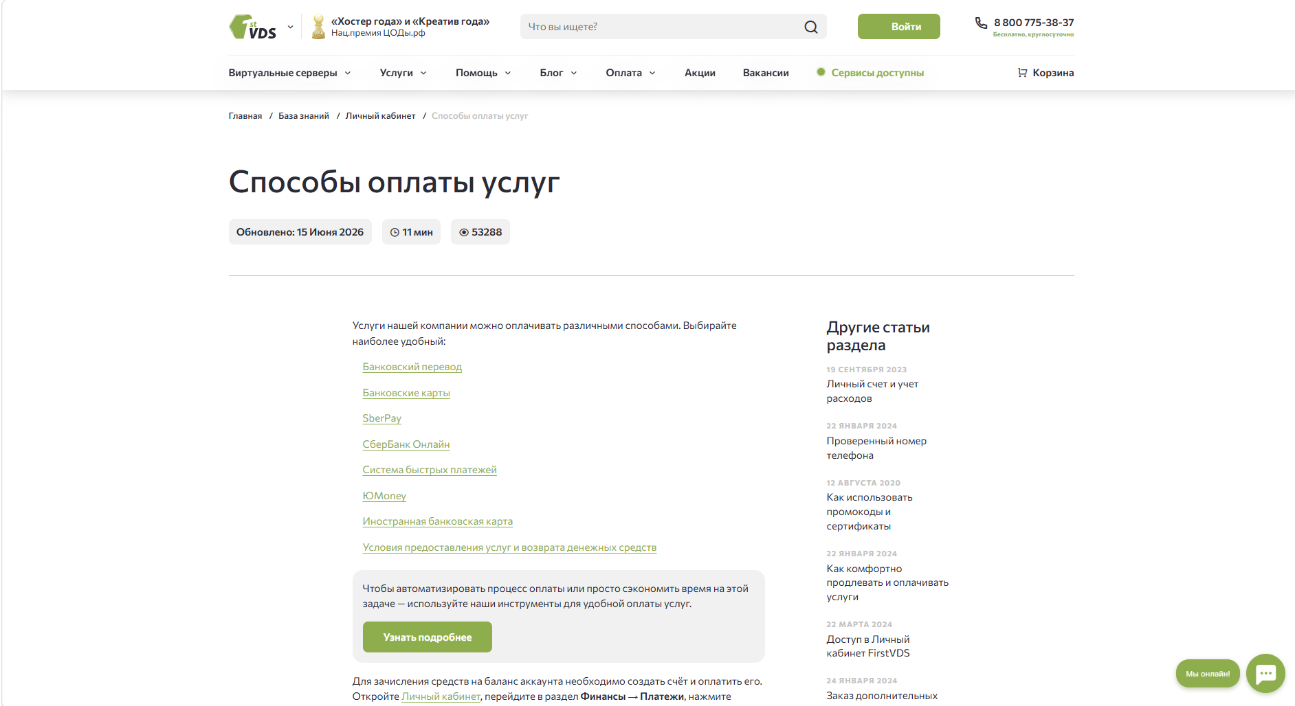The image size is (1295, 706).
Task: Open the Акции menu item
Action: pyautogui.click(x=700, y=73)
